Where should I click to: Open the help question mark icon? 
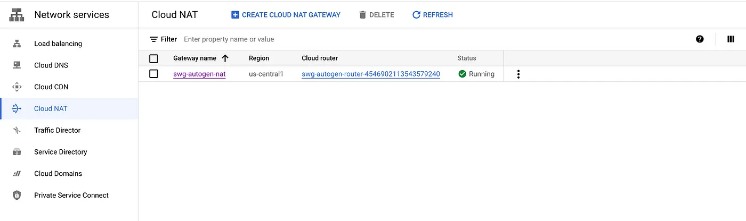(x=700, y=39)
